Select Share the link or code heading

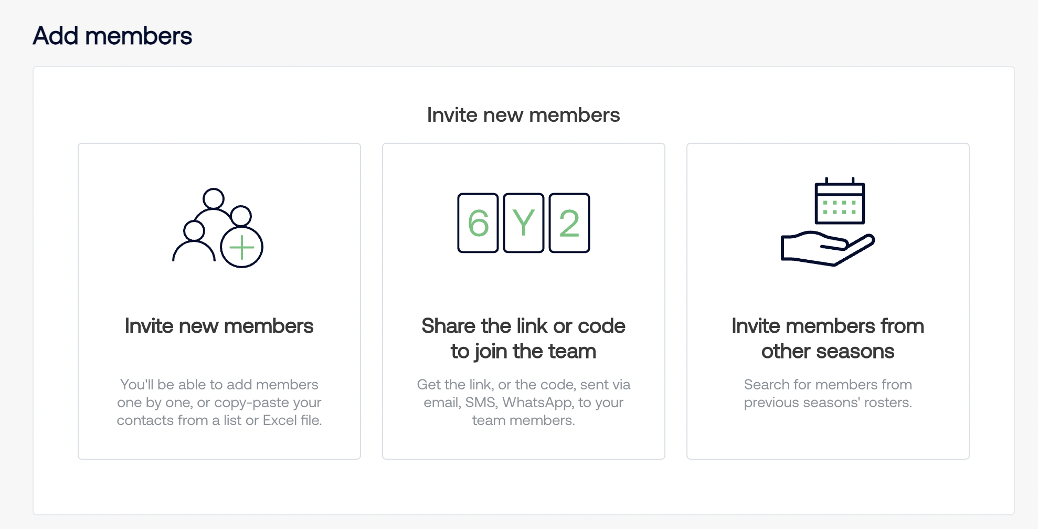tap(524, 338)
